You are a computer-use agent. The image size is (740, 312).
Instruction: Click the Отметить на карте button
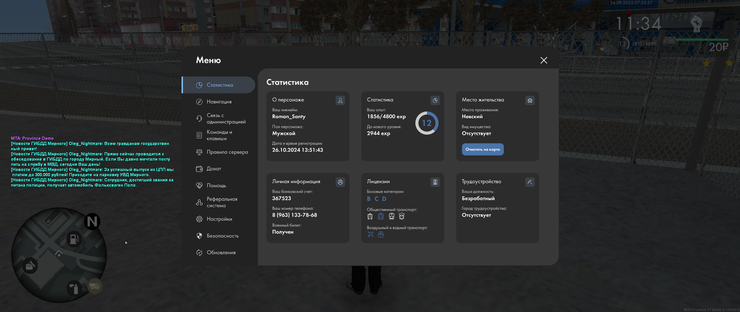(483, 149)
